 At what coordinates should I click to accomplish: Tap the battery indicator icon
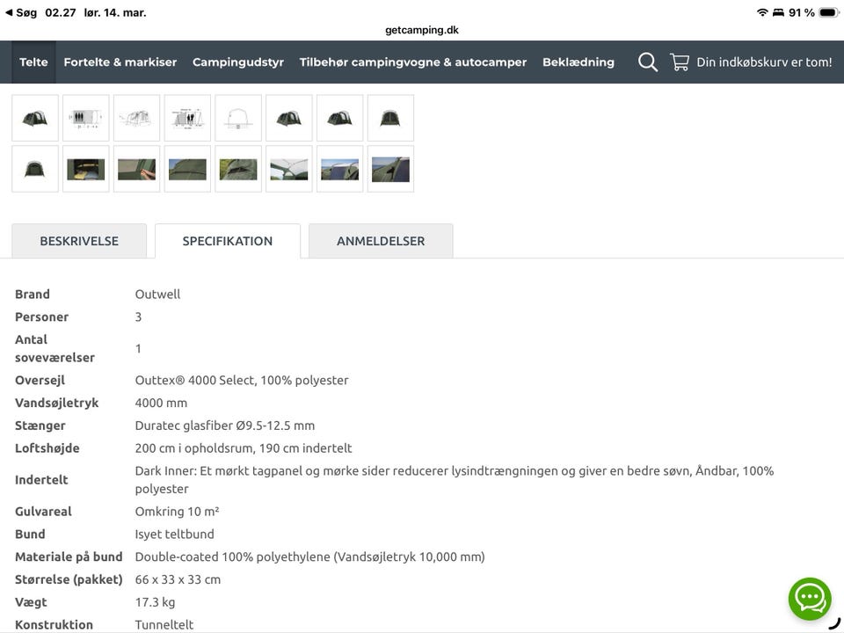(x=828, y=12)
